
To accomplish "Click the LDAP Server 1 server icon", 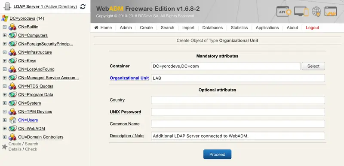I will [x=7, y=6].
